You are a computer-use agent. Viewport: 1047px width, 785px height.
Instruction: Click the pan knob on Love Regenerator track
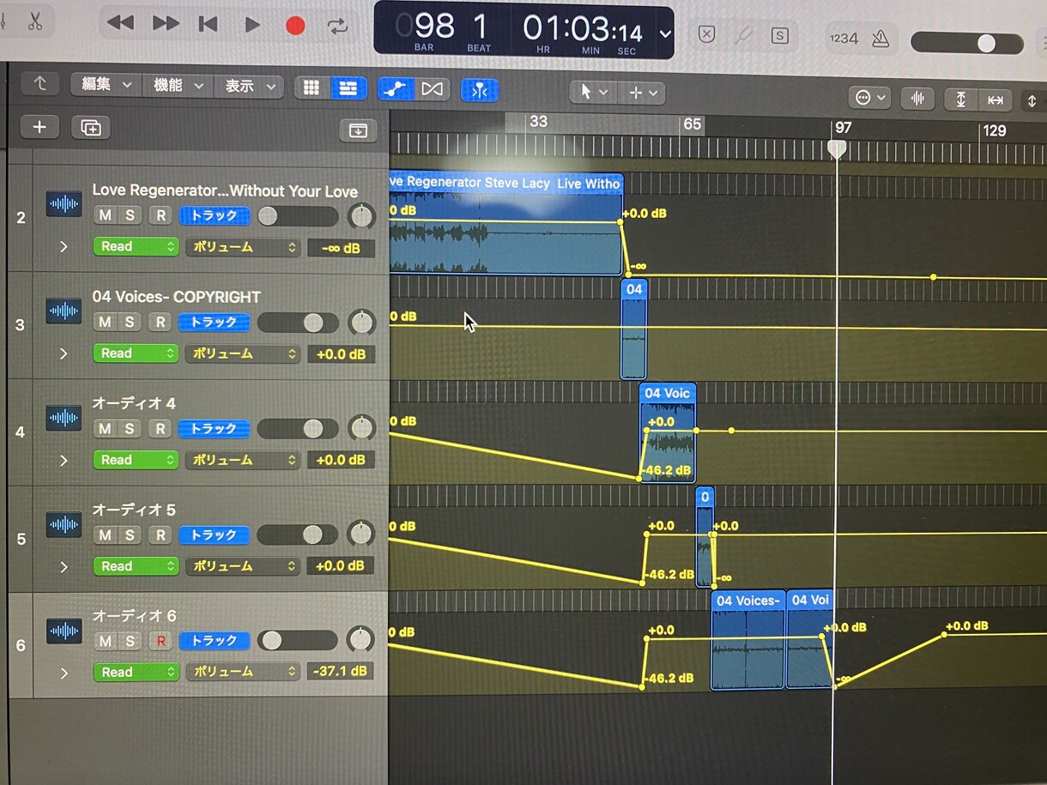(361, 216)
